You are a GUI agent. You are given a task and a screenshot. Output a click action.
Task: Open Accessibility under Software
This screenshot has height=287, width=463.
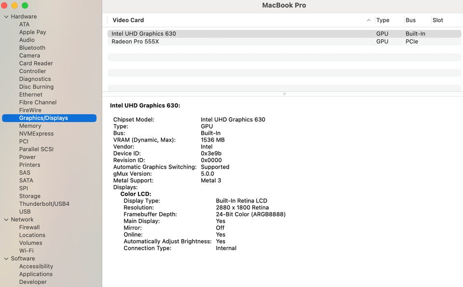[36, 266]
